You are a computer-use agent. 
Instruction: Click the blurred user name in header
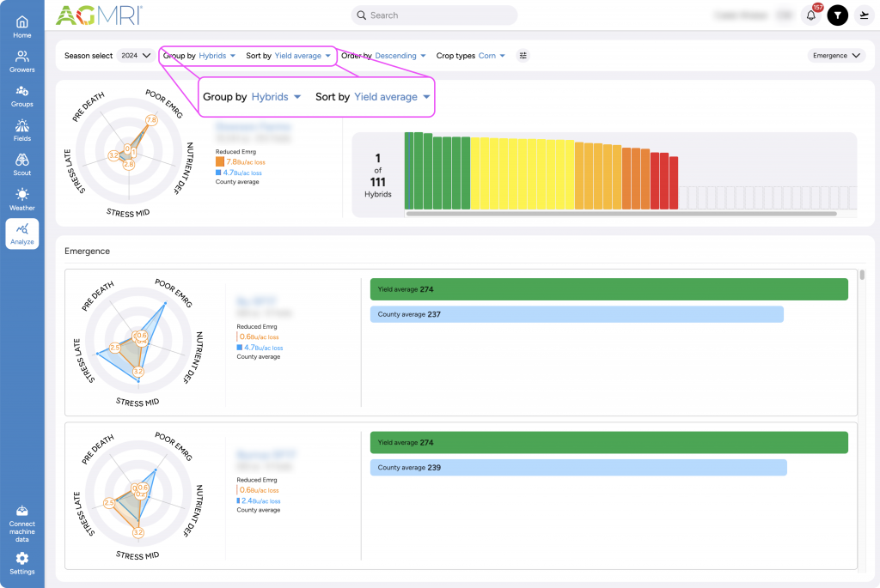pos(740,15)
